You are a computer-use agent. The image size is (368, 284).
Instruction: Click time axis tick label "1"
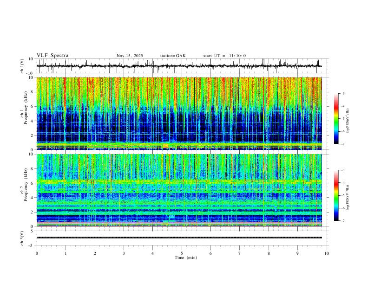(66, 253)
